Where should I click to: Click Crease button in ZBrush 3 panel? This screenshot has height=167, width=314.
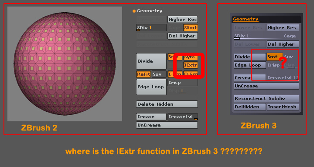[x=250, y=77]
